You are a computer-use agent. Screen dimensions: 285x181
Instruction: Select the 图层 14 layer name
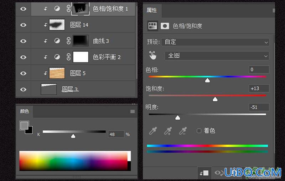(x=79, y=25)
